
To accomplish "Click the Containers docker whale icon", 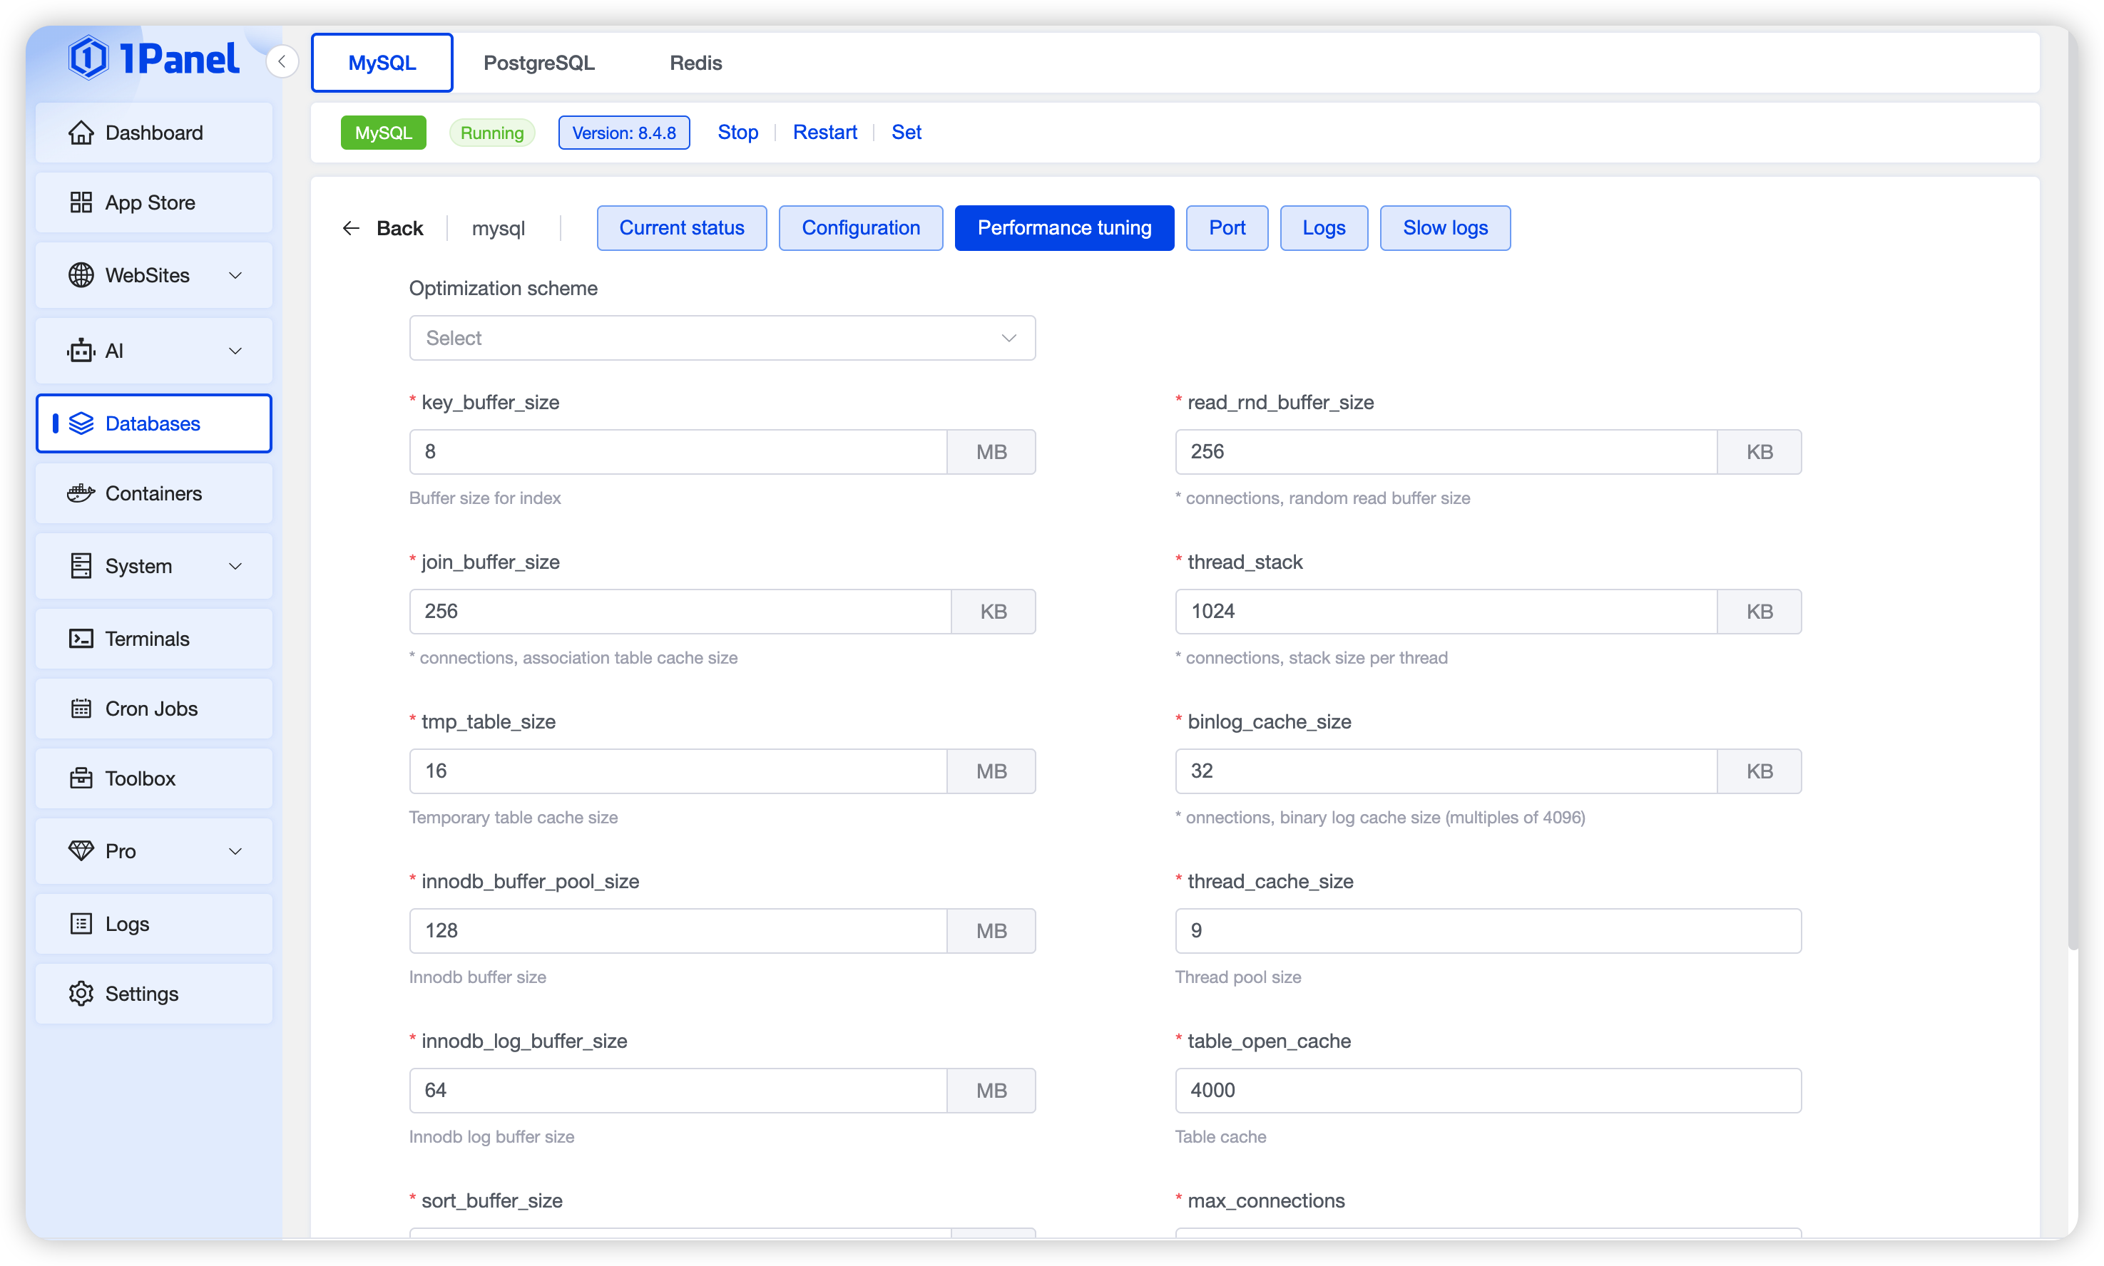I will coord(81,494).
